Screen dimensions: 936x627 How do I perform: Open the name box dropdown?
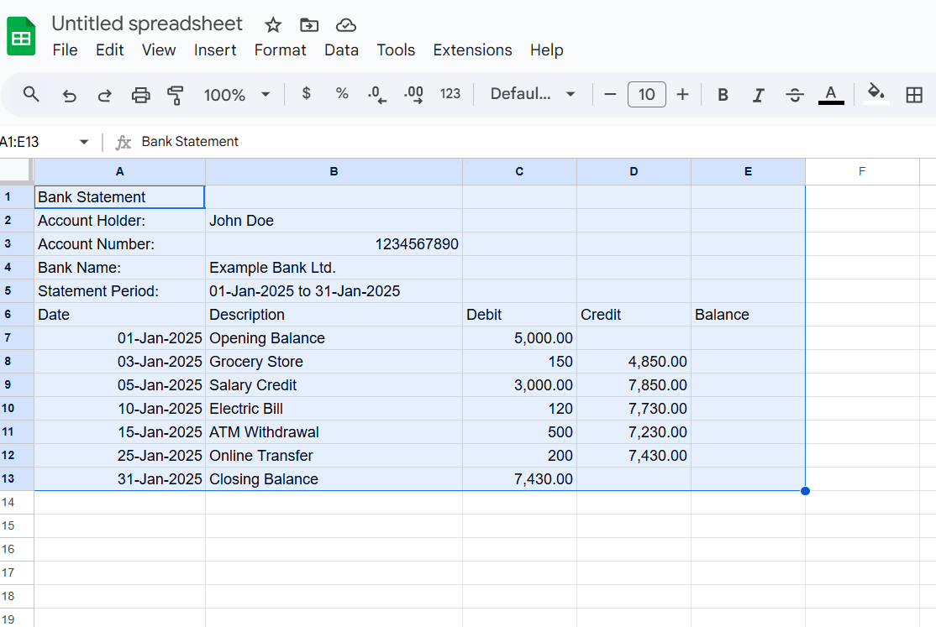pos(83,141)
